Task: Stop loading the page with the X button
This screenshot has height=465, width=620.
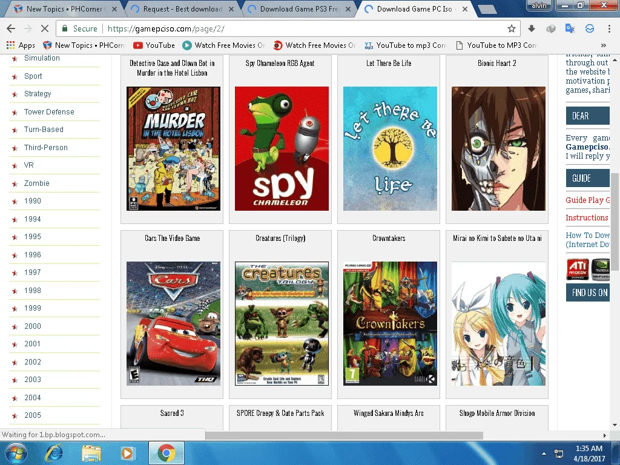Action: click(45, 28)
